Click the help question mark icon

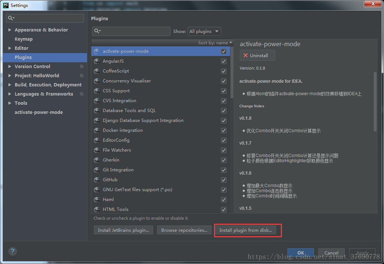pos(12,251)
